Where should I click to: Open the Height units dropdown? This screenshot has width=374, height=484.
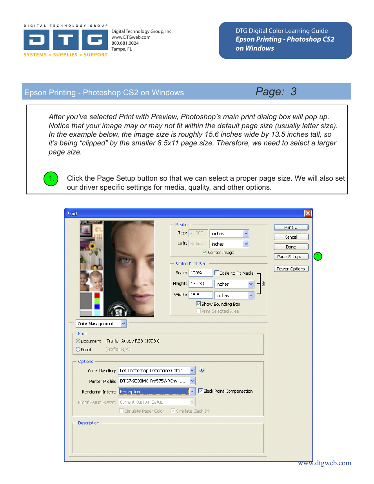pos(251,284)
